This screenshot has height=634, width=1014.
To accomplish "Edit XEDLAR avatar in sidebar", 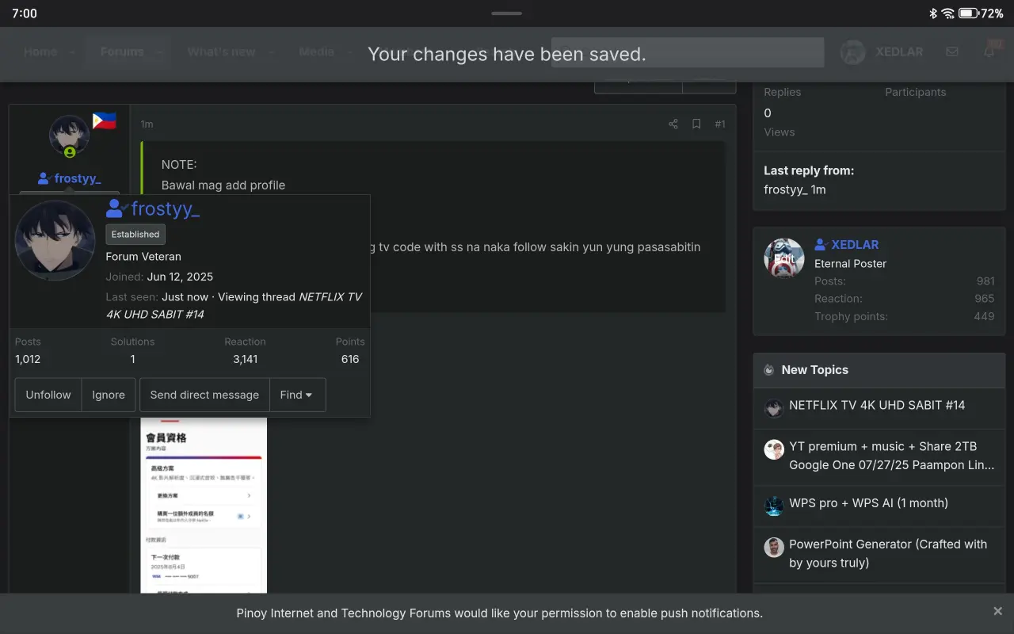I will point(784,258).
